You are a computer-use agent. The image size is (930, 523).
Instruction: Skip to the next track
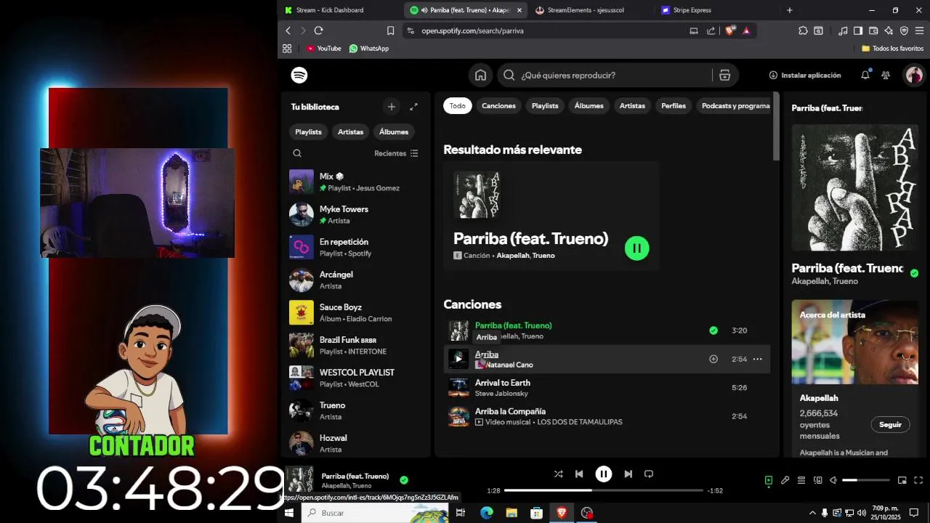coord(628,474)
